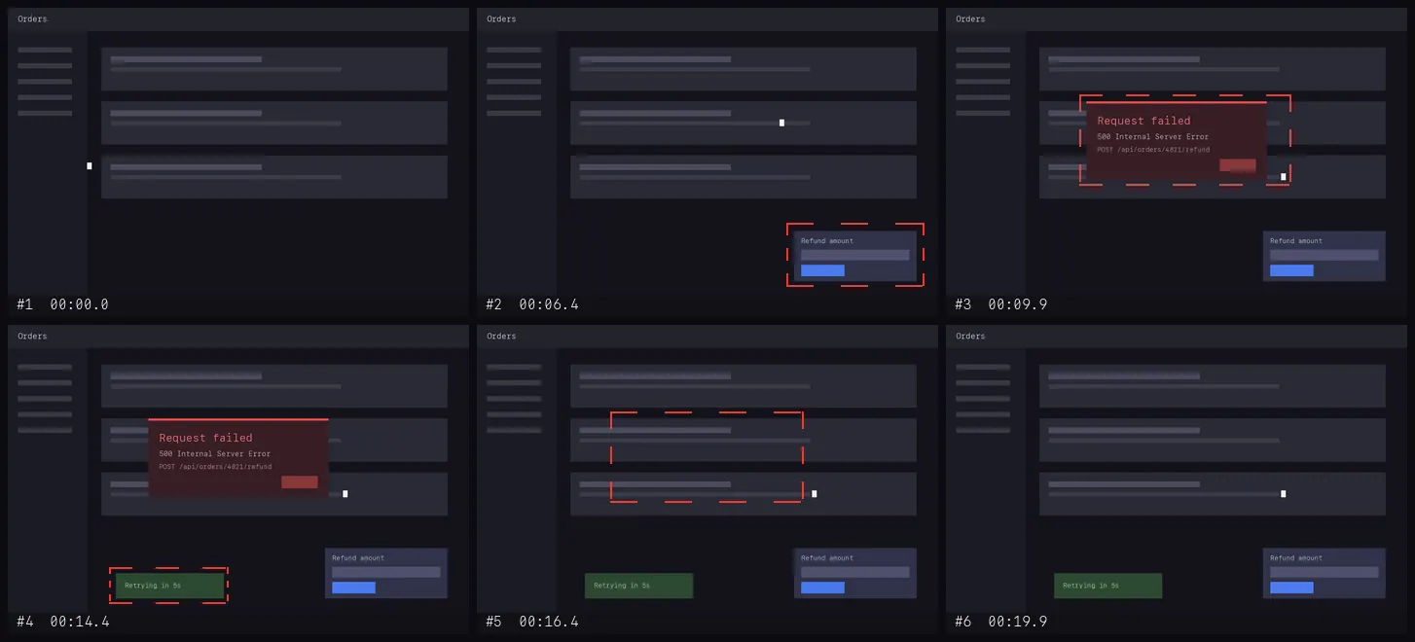Click 'Refund amount' label in frame #6

tap(1296, 558)
